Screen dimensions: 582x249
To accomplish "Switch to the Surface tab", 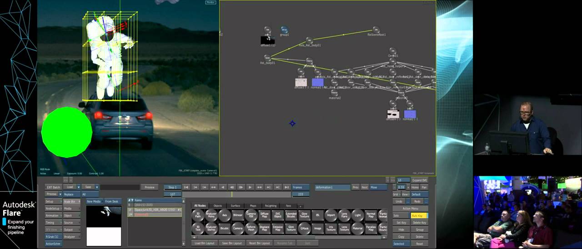I will (236, 206).
